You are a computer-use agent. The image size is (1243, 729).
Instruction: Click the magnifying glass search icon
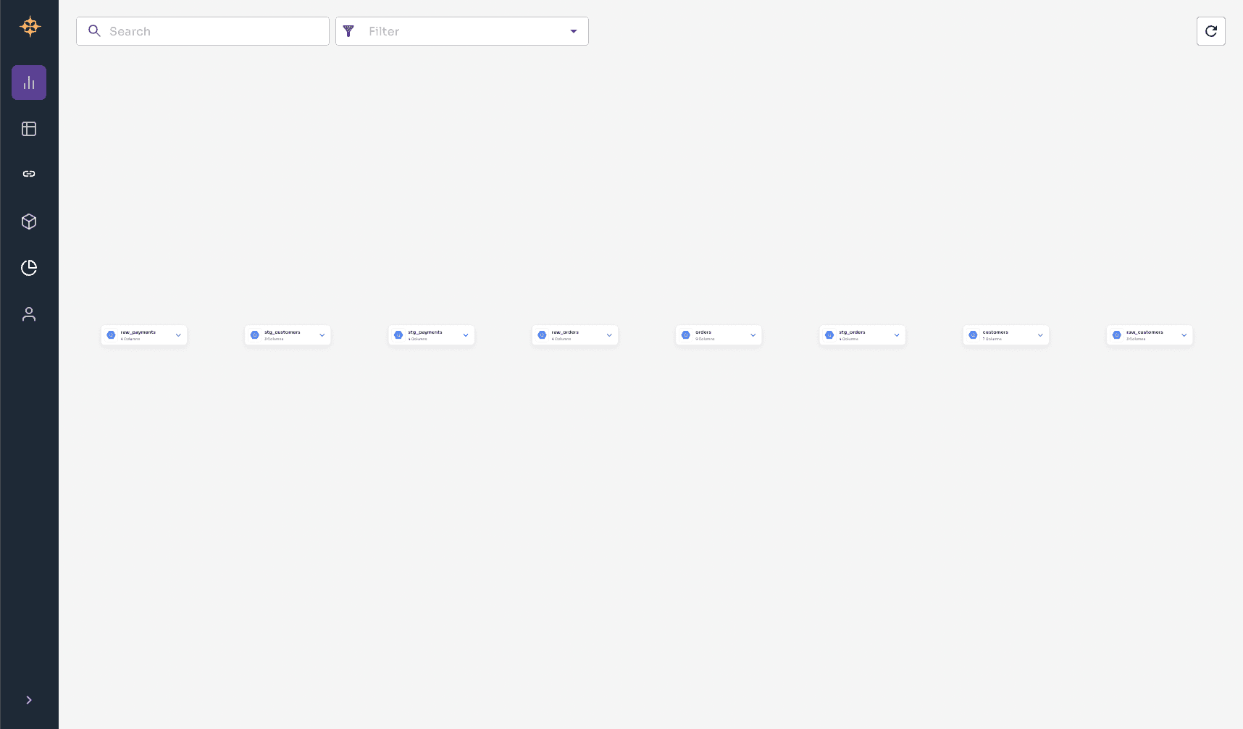tap(94, 31)
